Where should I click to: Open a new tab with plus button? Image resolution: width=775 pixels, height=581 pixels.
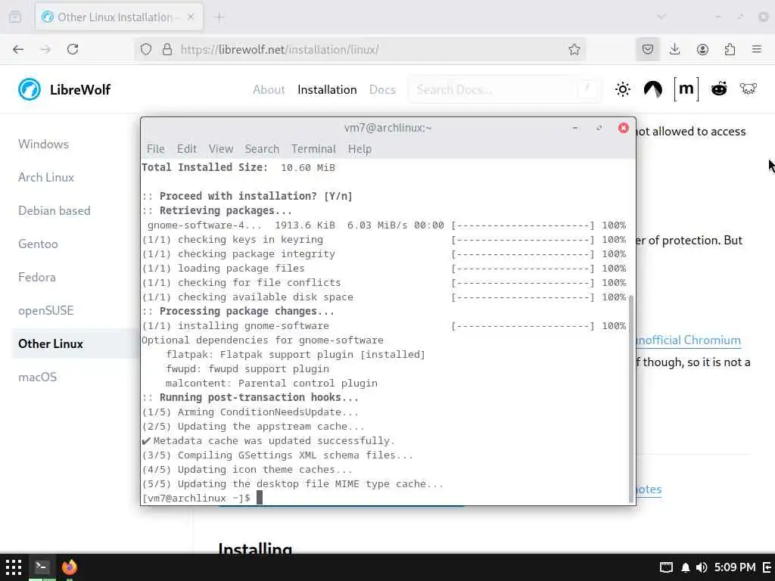(x=219, y=17)
